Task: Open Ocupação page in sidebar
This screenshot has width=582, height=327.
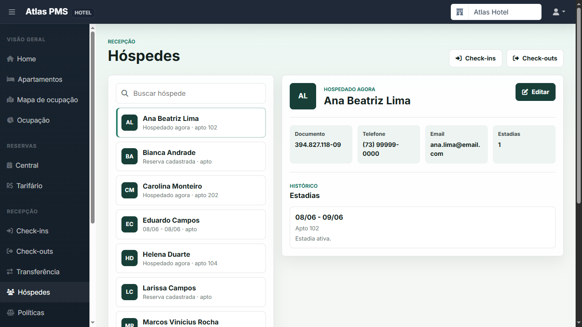Action: point(45,120)
